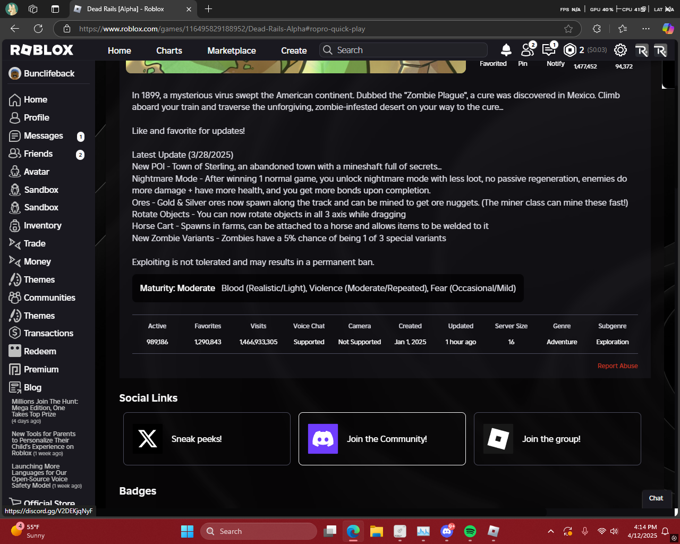Open the X Sneak peeks social link
The image size is (680, 544).
[207, 439]
